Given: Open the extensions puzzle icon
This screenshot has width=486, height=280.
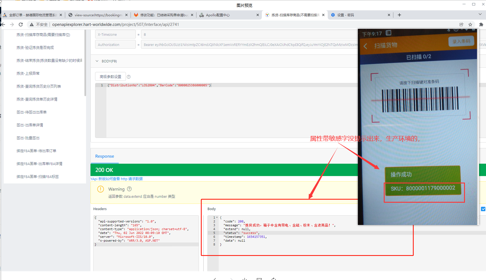Looking at the screenshot, I should tap(481, 24).
